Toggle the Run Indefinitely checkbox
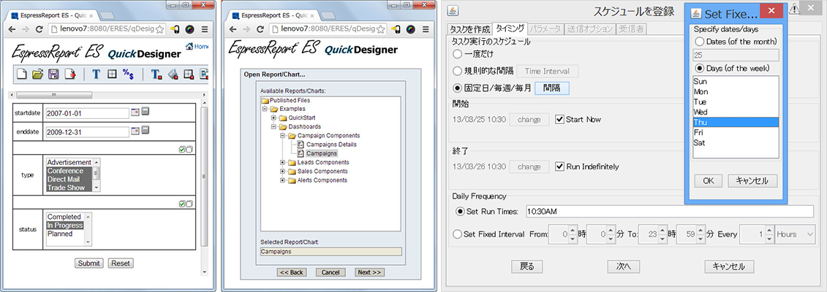 560,166
